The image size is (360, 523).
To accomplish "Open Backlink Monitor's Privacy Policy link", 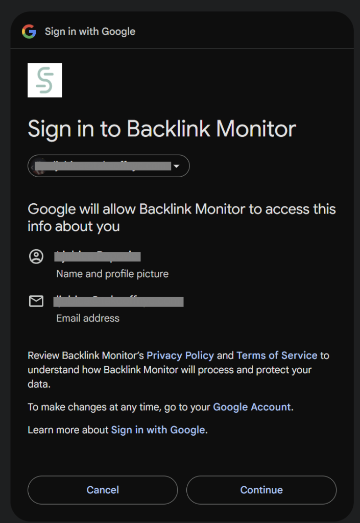I will [180, 355].
